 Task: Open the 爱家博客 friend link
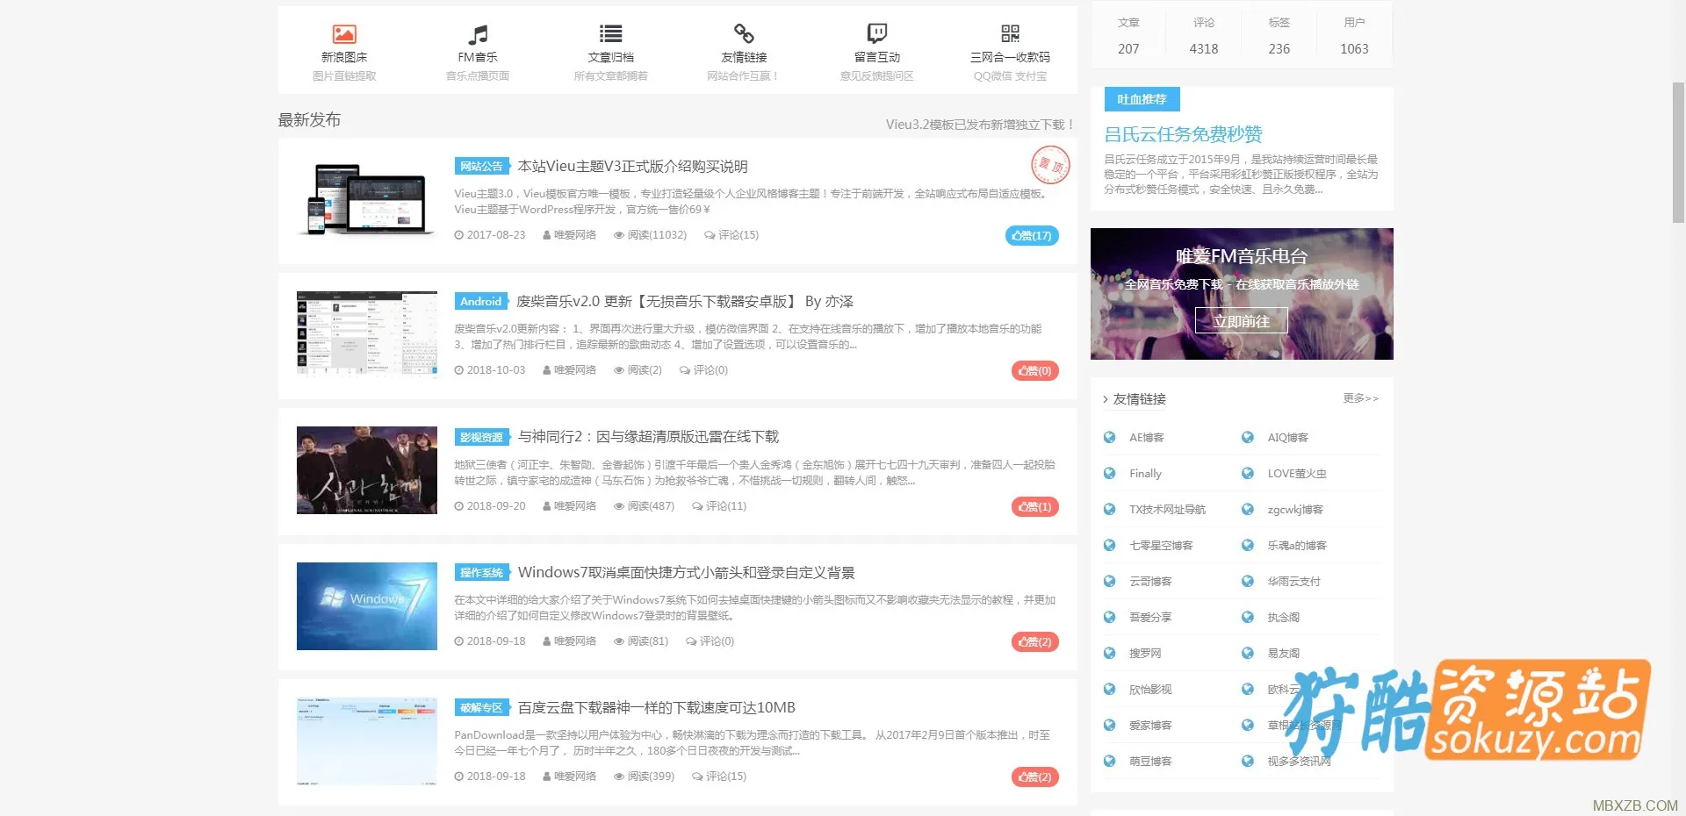coord(1150,725)
